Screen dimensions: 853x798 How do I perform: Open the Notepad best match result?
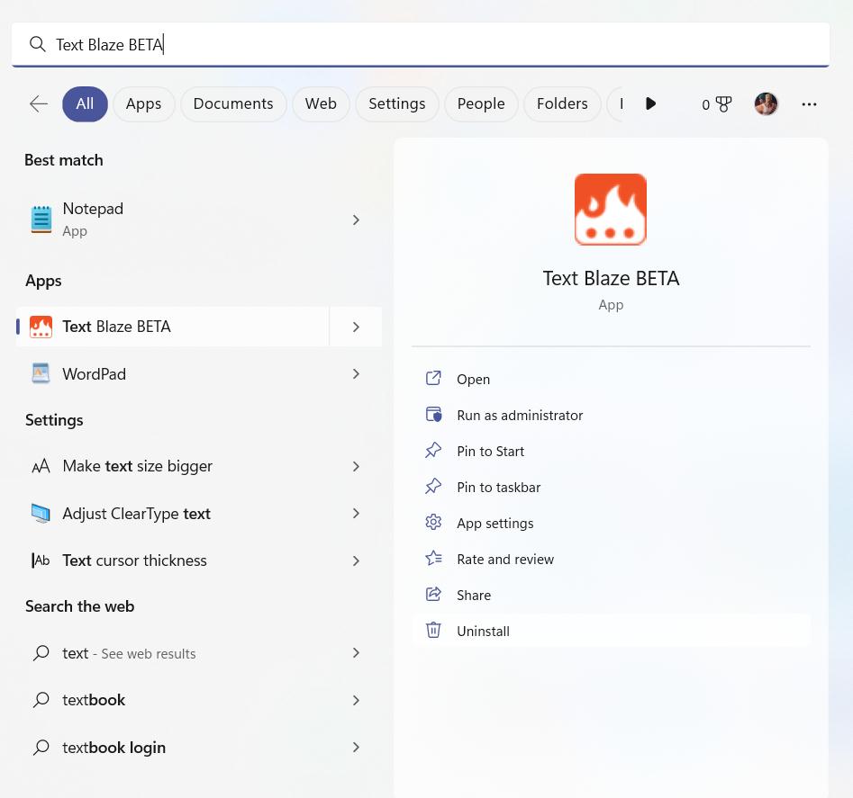tap(199, 220)
